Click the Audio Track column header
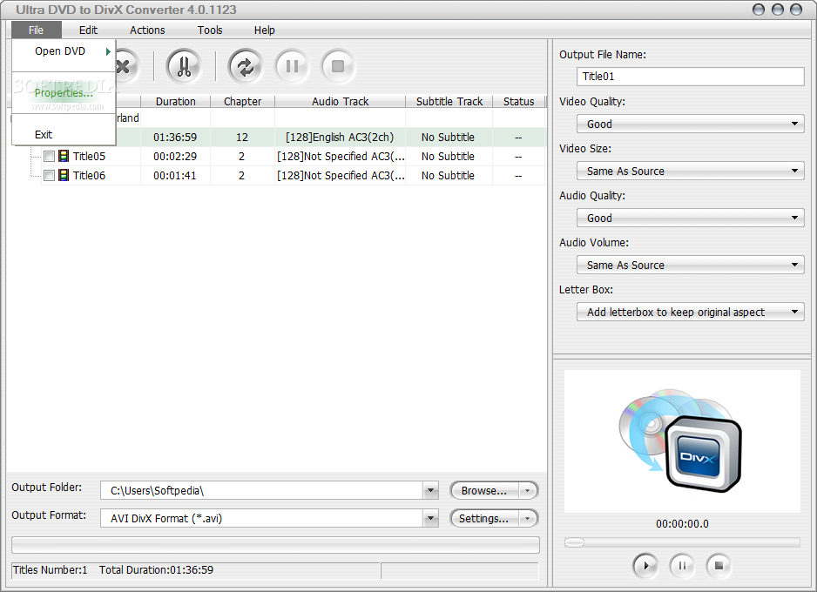The image size is (817, 592). [341, 102]
